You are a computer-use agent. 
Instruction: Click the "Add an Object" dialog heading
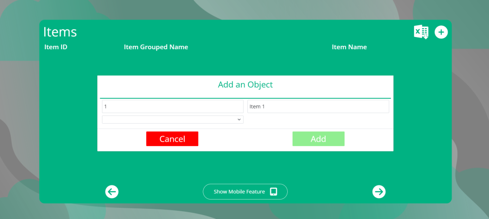(245, 85)
